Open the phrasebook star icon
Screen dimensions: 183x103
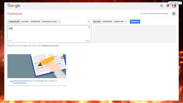coord(174,14)
